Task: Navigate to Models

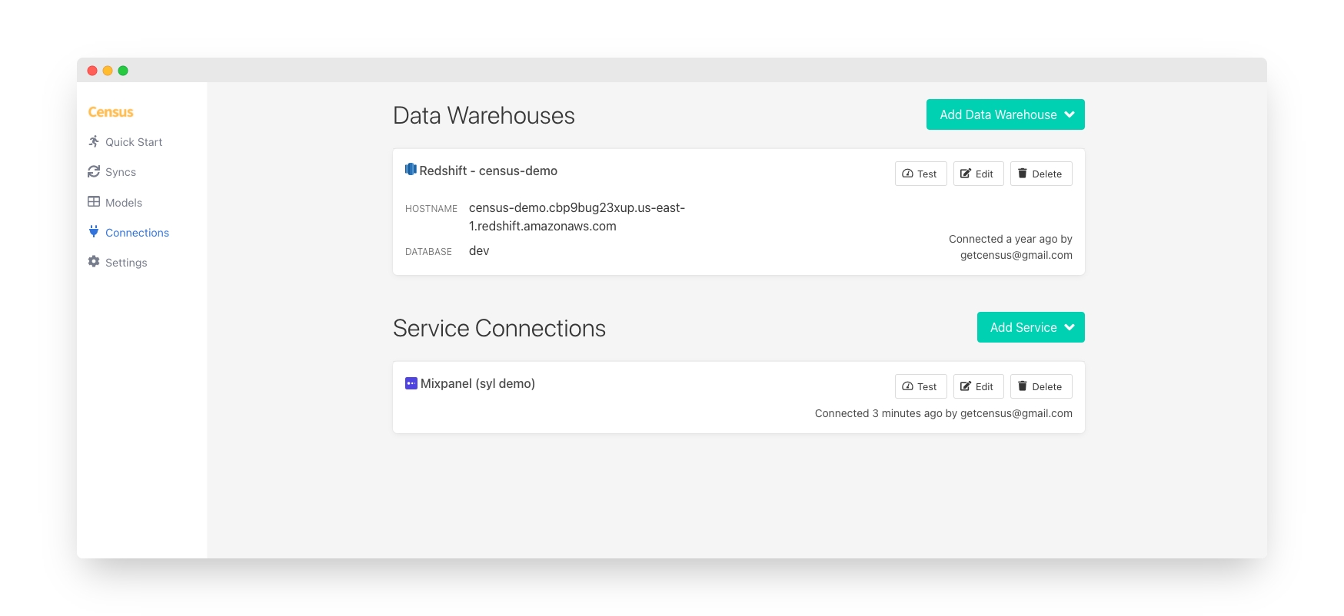Action: click(x=124, y=203)
